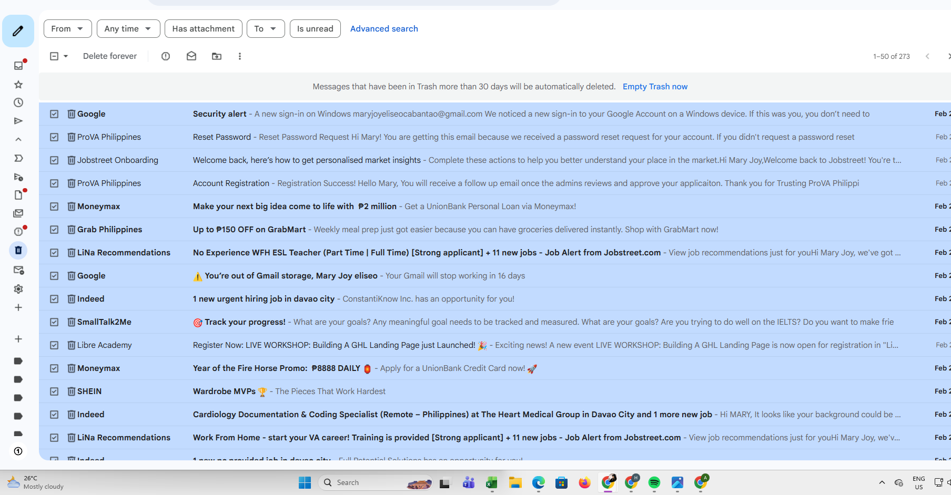The image size is (951, 495).
Task: Open Microsoft Teams from the taskbar
Action: (x=469, y=483)
